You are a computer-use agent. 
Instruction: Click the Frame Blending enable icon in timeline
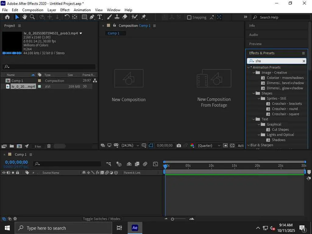coord(137,164)
